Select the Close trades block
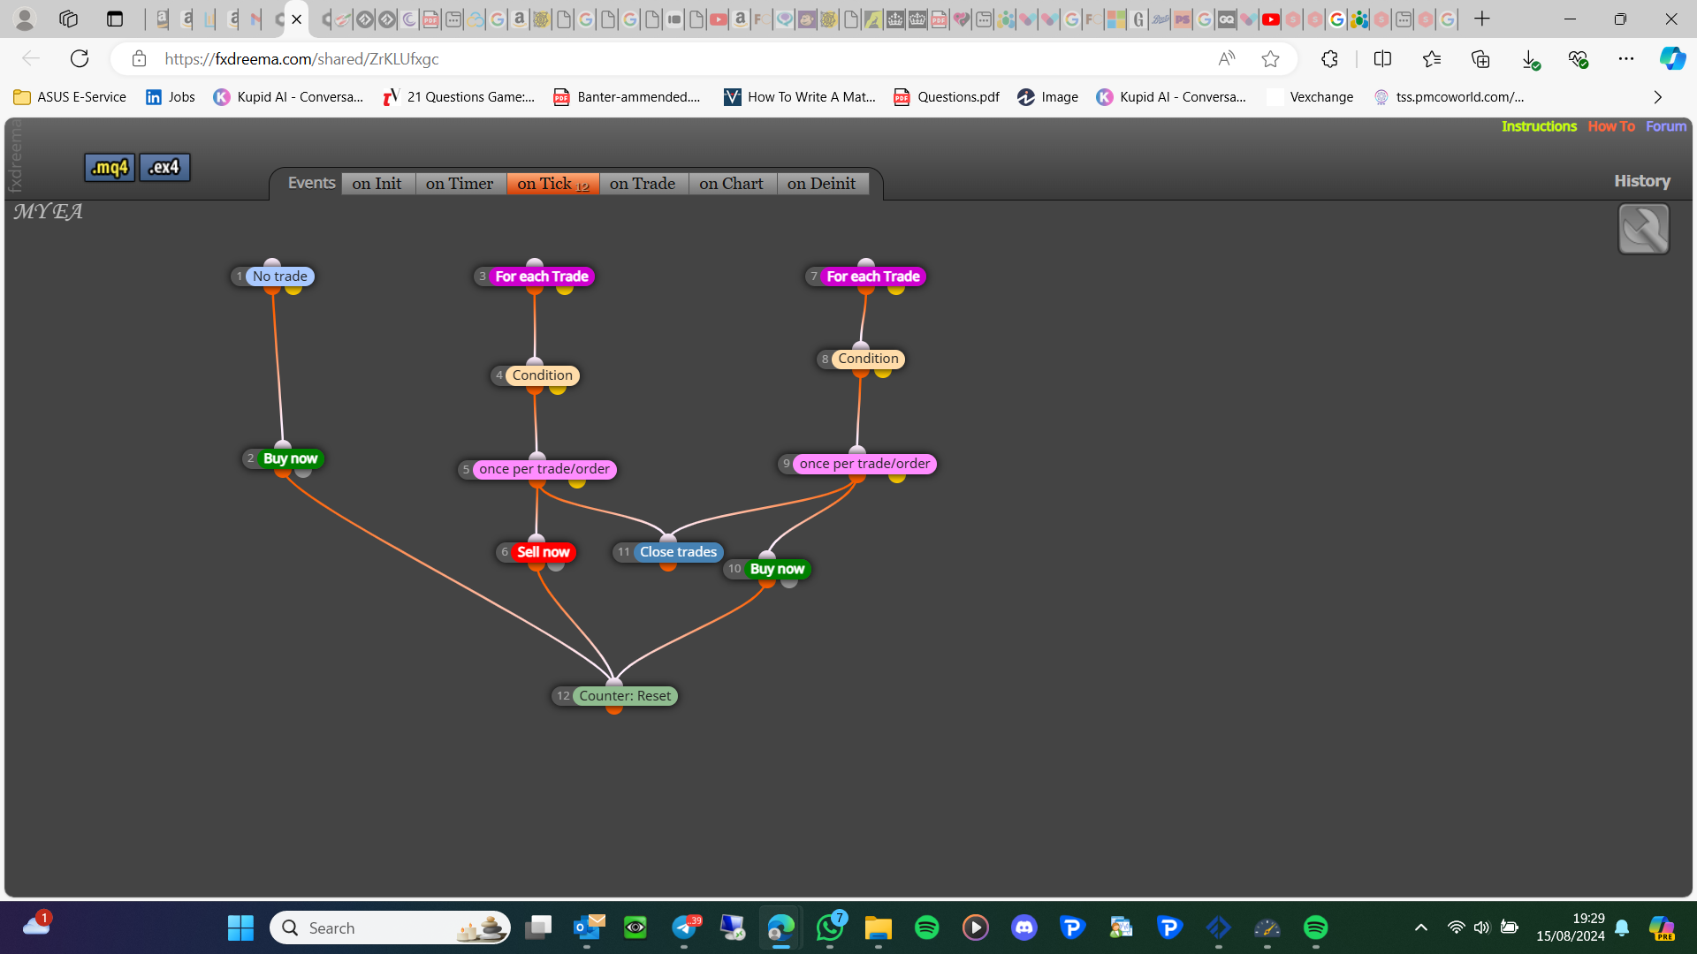Viewport: 1697px width, 954px height. [x=678, y=552]
